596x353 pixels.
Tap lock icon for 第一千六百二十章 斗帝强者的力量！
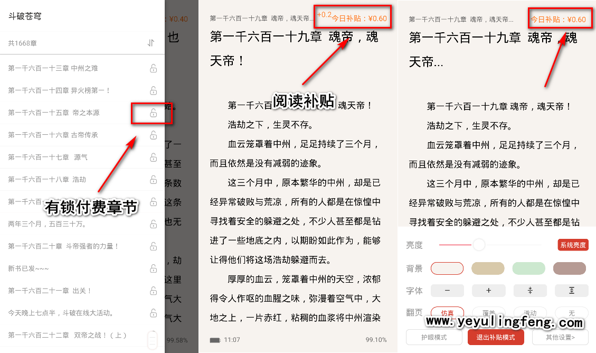pyautogui.click(x=153, y=246)
